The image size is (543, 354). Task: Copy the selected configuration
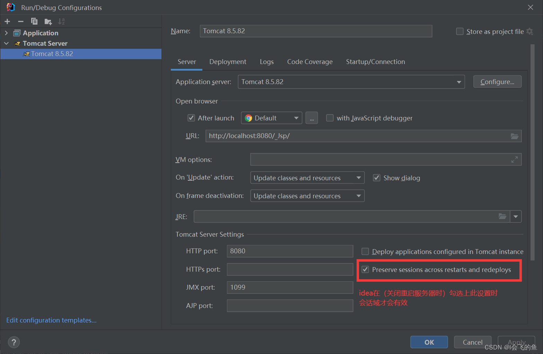tap(34, 21)
